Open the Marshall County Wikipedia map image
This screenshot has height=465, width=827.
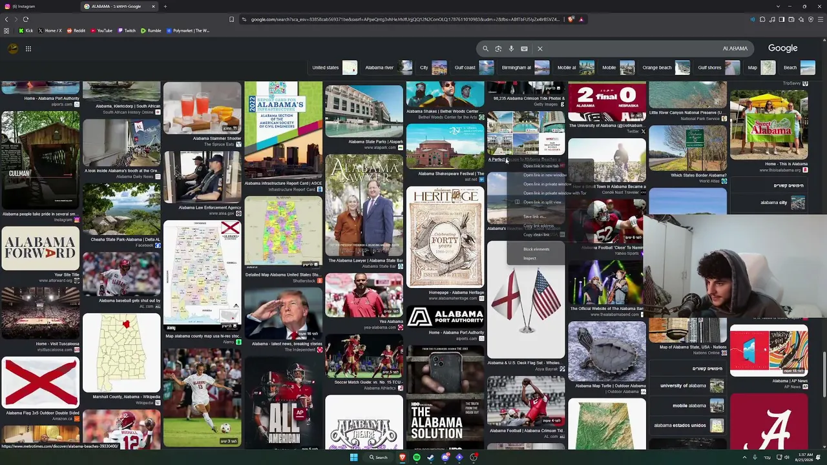tap(121, 353)
